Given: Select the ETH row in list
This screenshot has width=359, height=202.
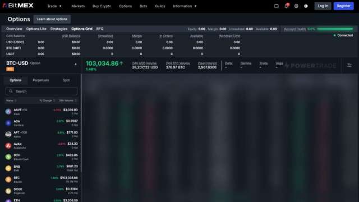Looking at the screenshot, I should click(x=42, y=200).
